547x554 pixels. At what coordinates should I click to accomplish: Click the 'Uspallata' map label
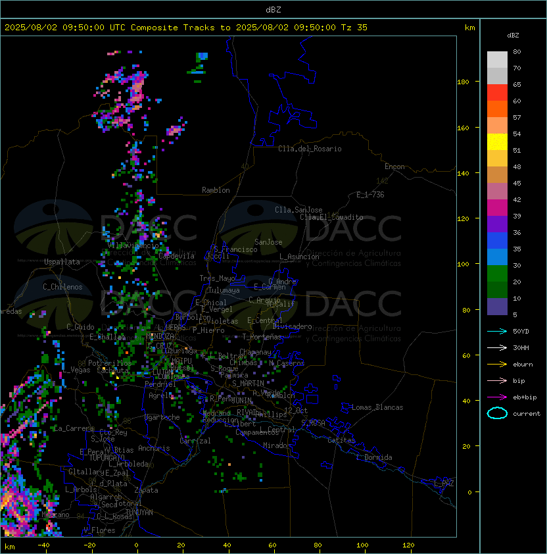point(62,262)
